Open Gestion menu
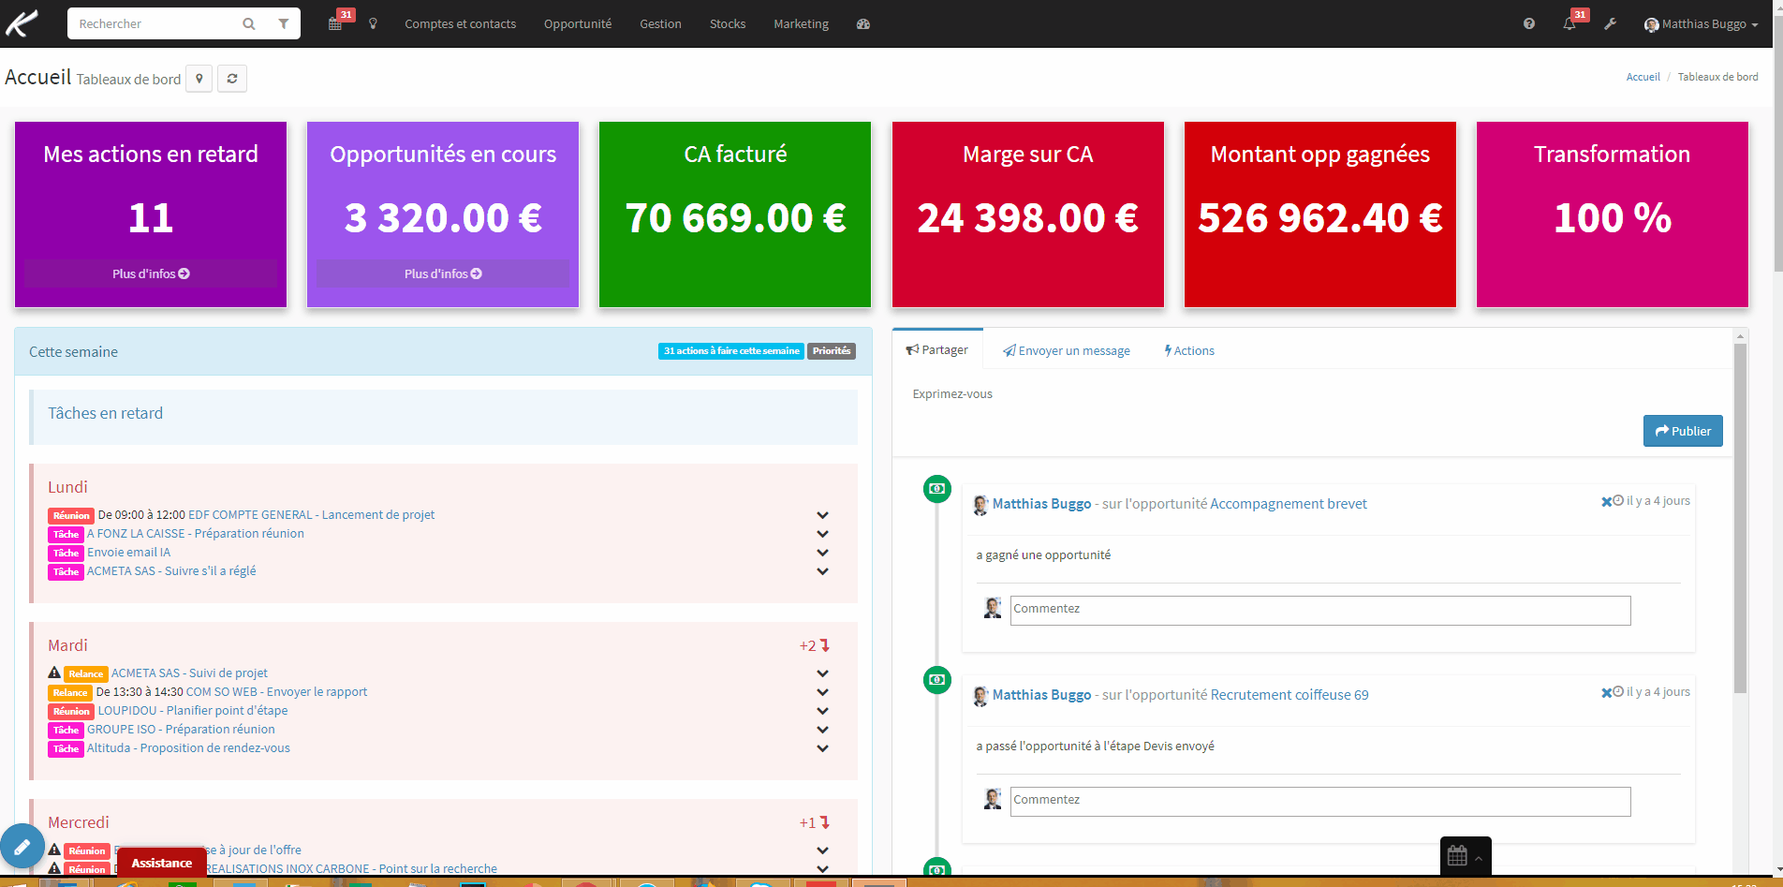 (660, 24)
